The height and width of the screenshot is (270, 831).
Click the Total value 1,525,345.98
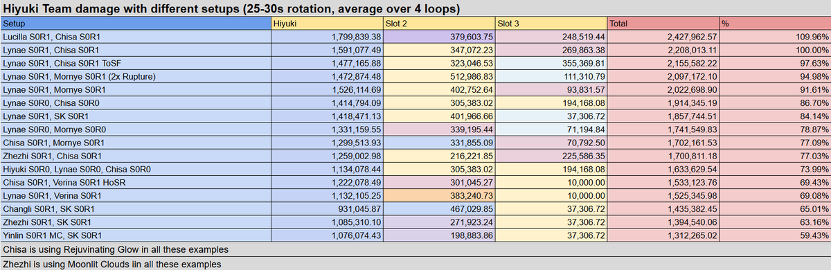(663, 196)
